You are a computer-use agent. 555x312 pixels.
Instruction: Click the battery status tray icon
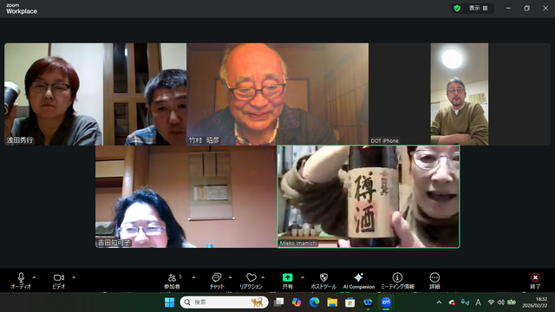tap(512, 302)
